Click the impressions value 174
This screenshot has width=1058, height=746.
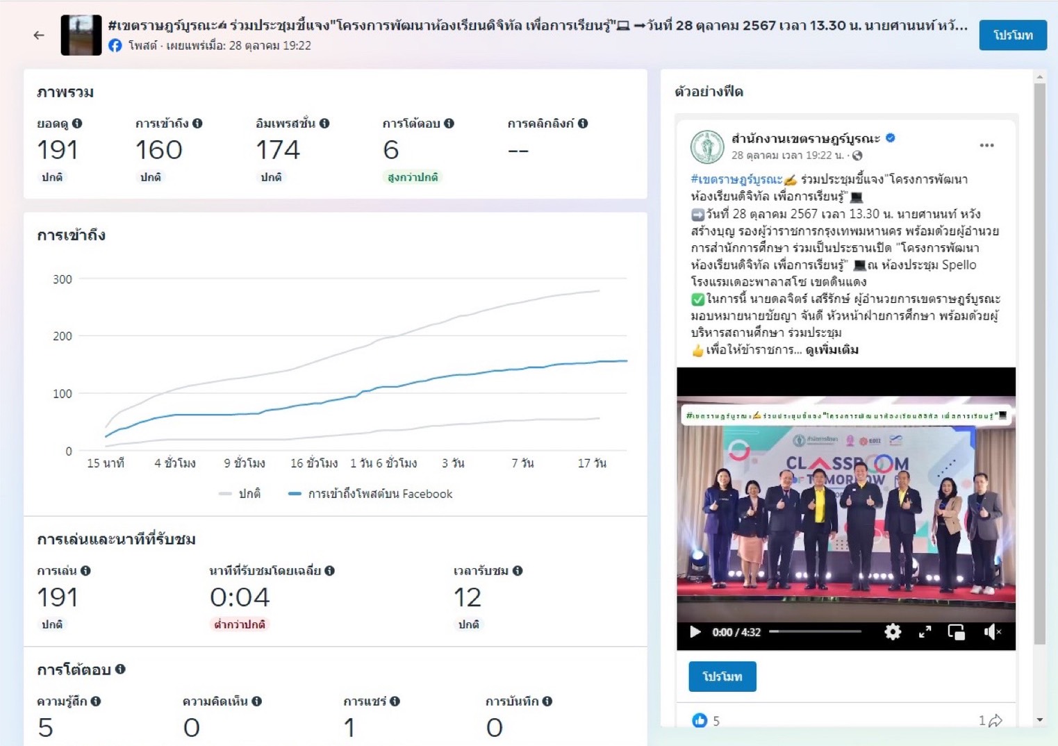278,150
